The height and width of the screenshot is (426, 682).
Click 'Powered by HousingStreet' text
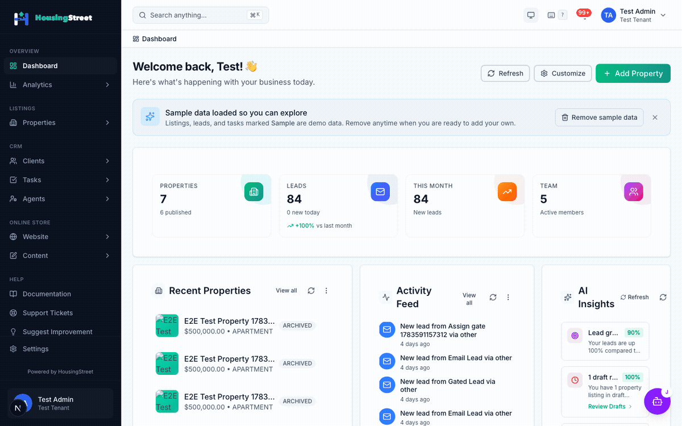click(x=60, y=372)
